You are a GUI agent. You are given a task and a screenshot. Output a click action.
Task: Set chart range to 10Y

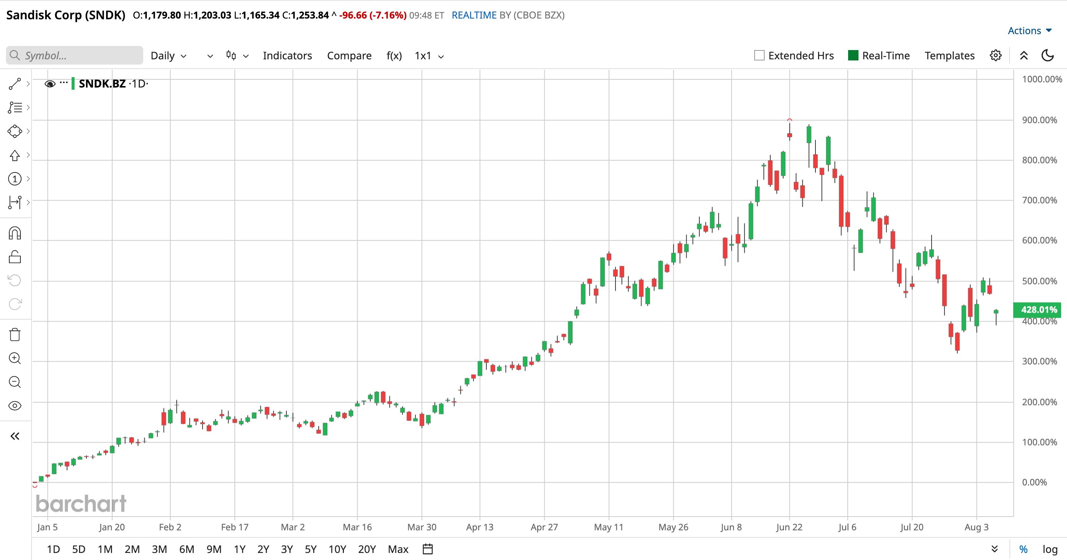(337, 549)
